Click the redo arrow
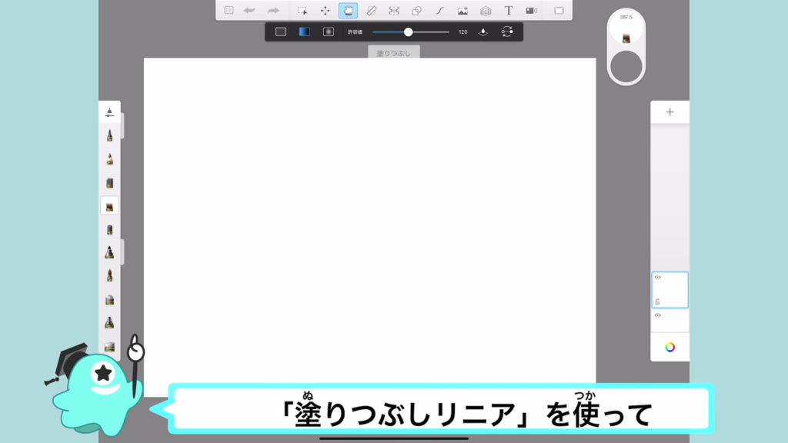Screen dimensions: 788x443 (273, 11)
